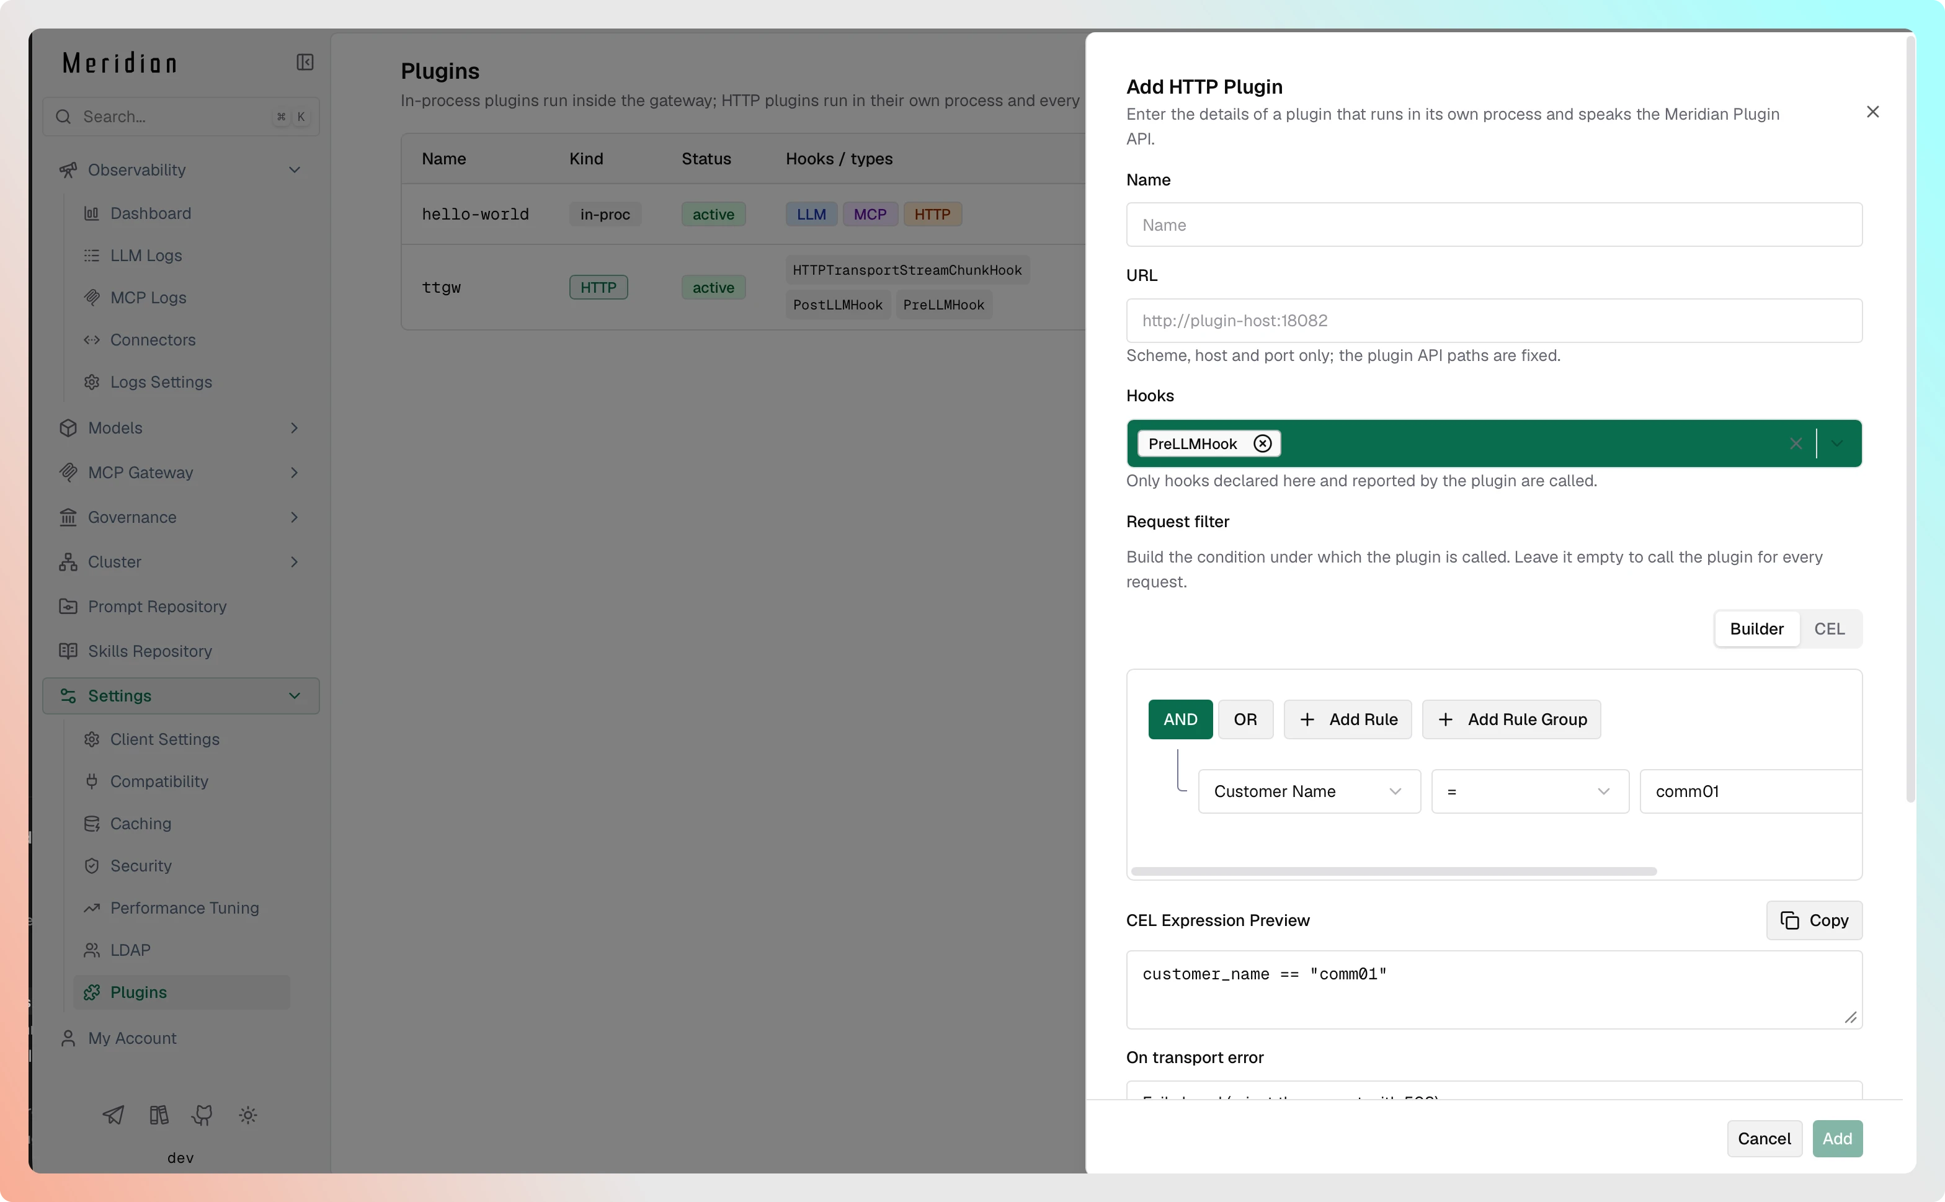The width and height of the screenshot is (1945, 1202).
Task: Expand the Cluster section
Action: click(x=295, y=561)
